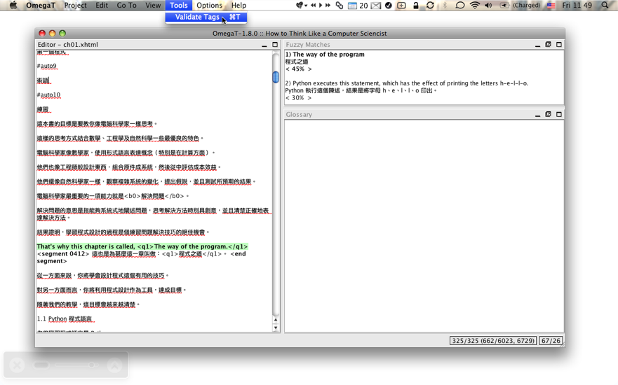Select the first fuzzy match entry

point(324,55)
